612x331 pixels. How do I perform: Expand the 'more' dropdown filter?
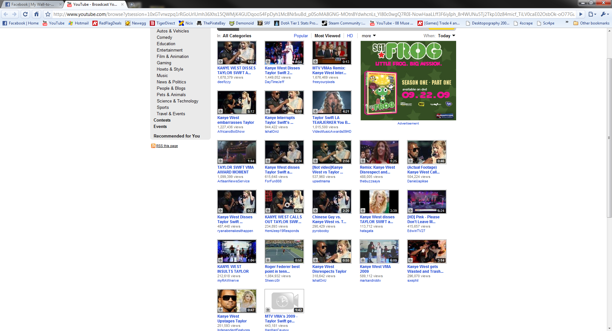(369, 36)
